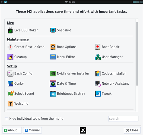
Task: Open the Manual button
Action: [32, 130]
